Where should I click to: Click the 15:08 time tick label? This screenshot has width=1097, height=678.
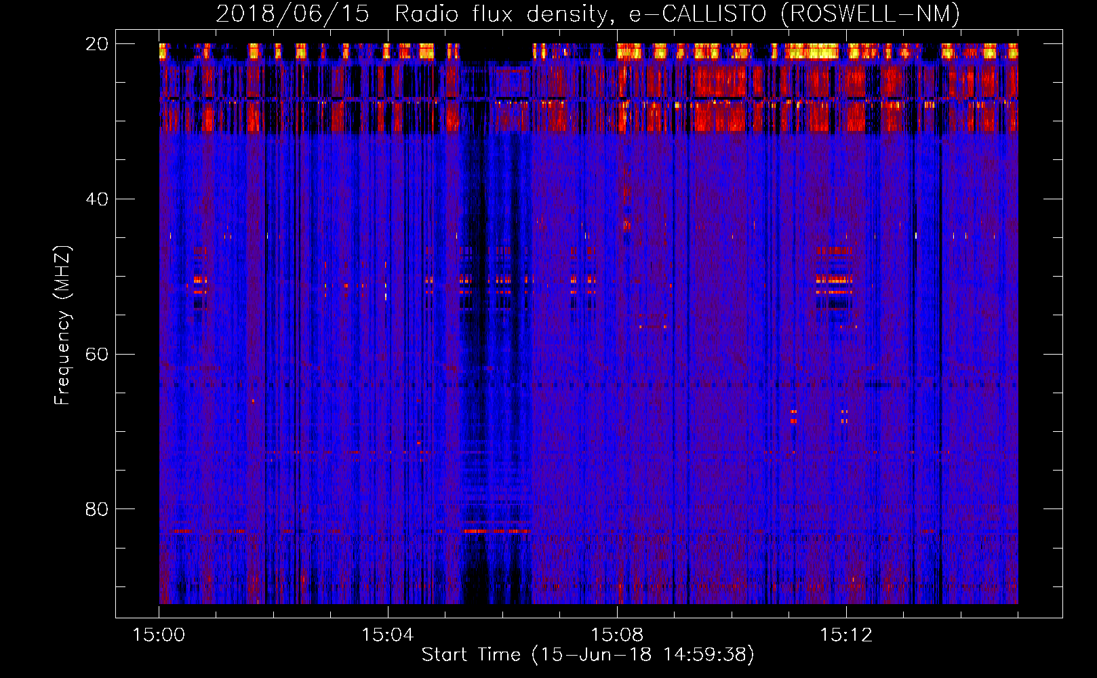tap(617, 635)
